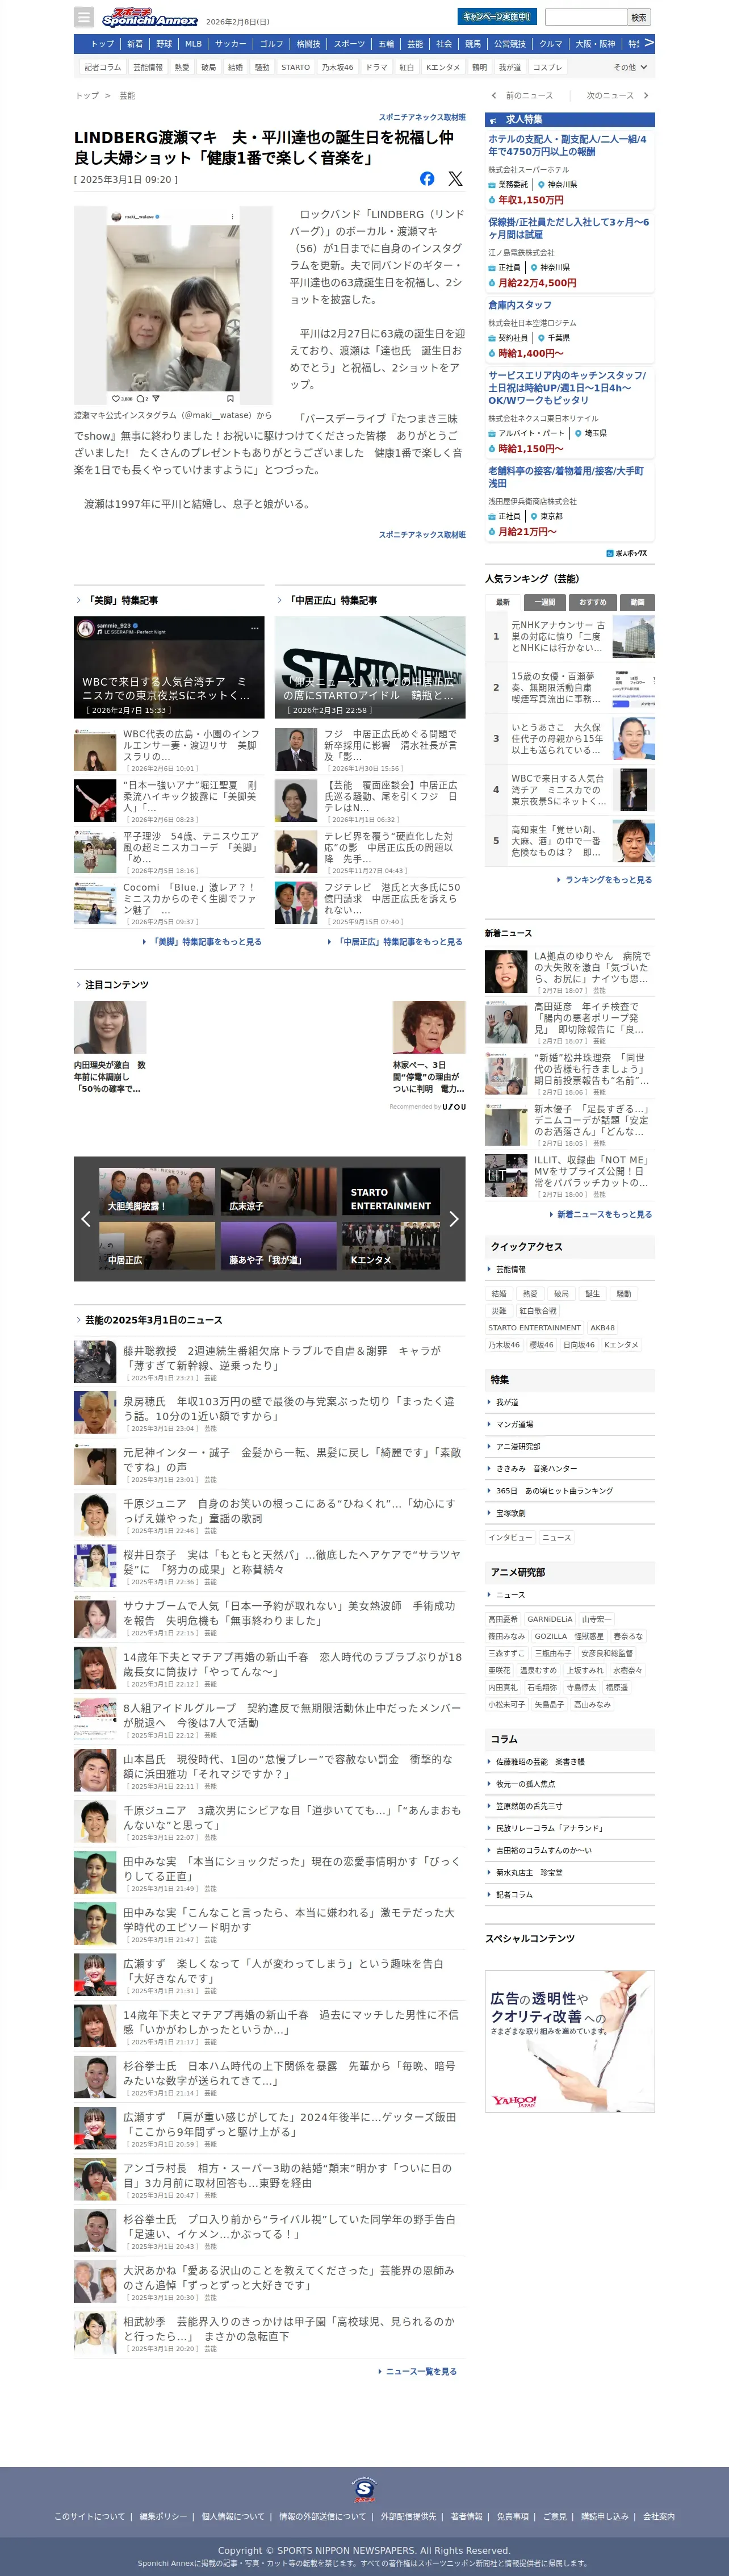Open 紅白 in the sub-navigation row
This screenshot has height=2576, width=729.
click(x=407, y=67)
